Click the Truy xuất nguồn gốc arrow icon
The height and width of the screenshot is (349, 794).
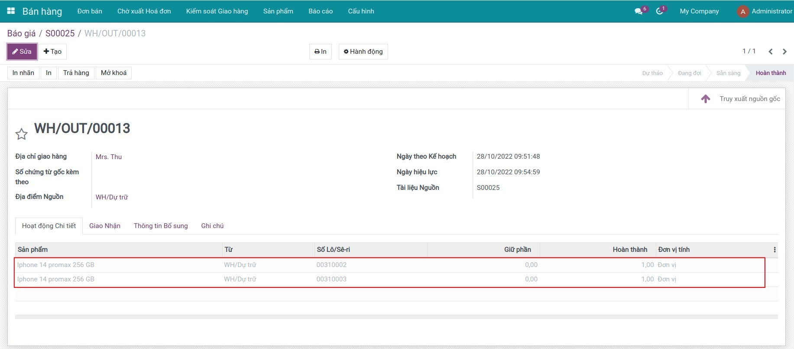click(706, 99)
